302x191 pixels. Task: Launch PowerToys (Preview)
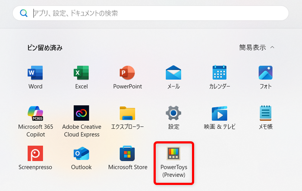(x=174, y=162)
